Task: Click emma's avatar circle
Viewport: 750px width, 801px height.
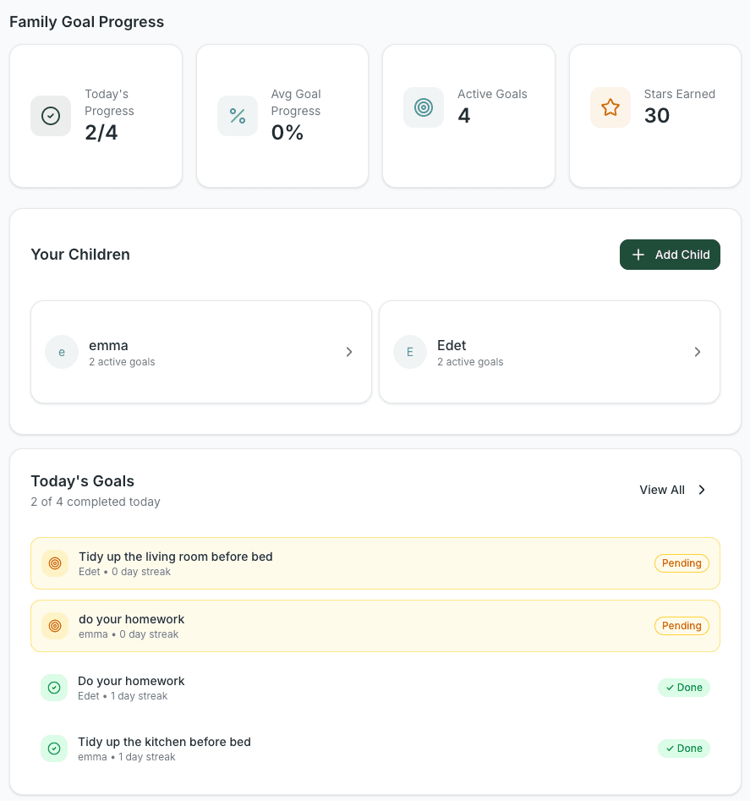Action: coord(61,352)
